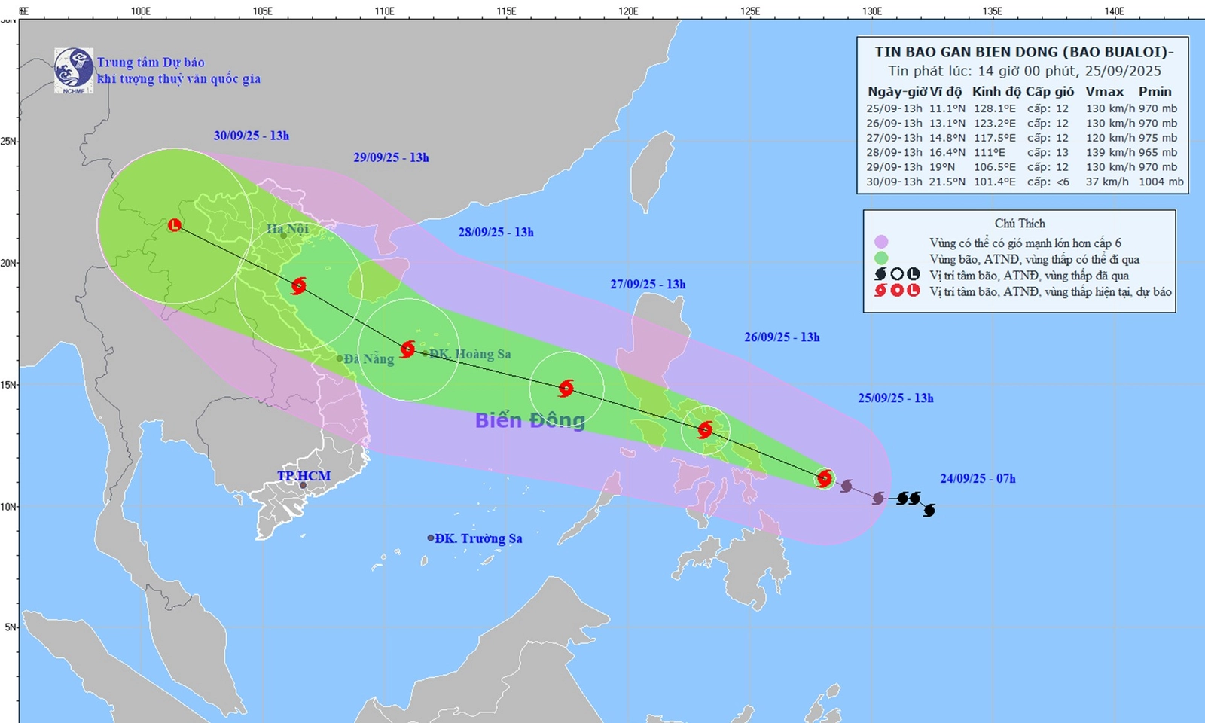The height and width of the screenshot is (723, 1205).
Task: Select the current storm position icon for 25/09
Action: click(825, 478)
